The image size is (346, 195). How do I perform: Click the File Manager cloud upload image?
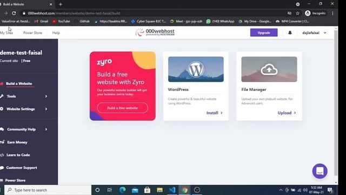269,69
